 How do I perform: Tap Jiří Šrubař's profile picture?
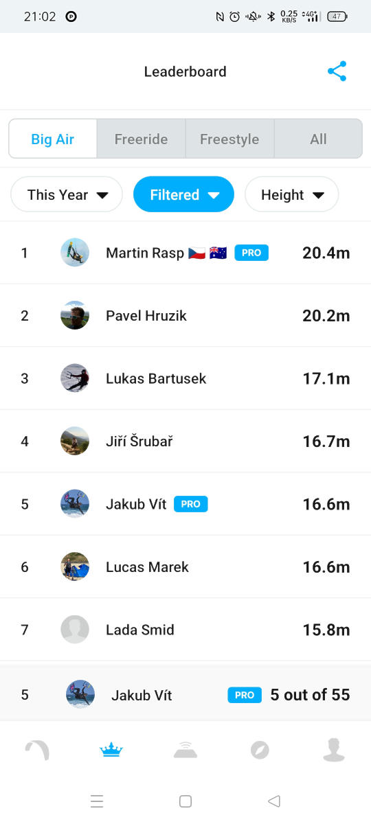pos(75,441)
